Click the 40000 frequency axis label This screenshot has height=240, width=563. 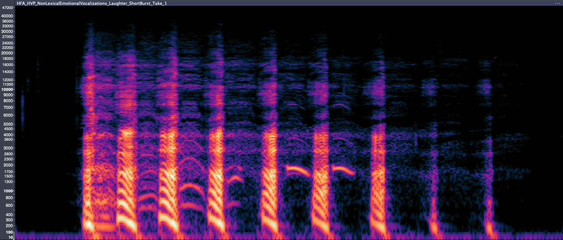tap(7, 16)
